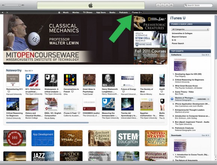
Task: Click the back navigation arrow
Action: 2,12
